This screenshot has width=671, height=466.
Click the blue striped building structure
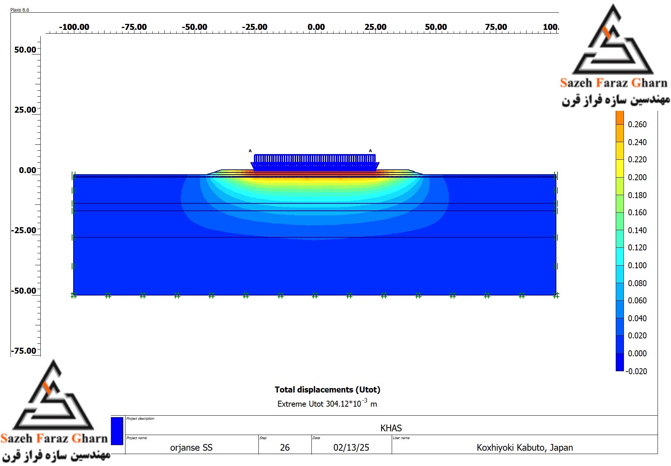(315, 163)
